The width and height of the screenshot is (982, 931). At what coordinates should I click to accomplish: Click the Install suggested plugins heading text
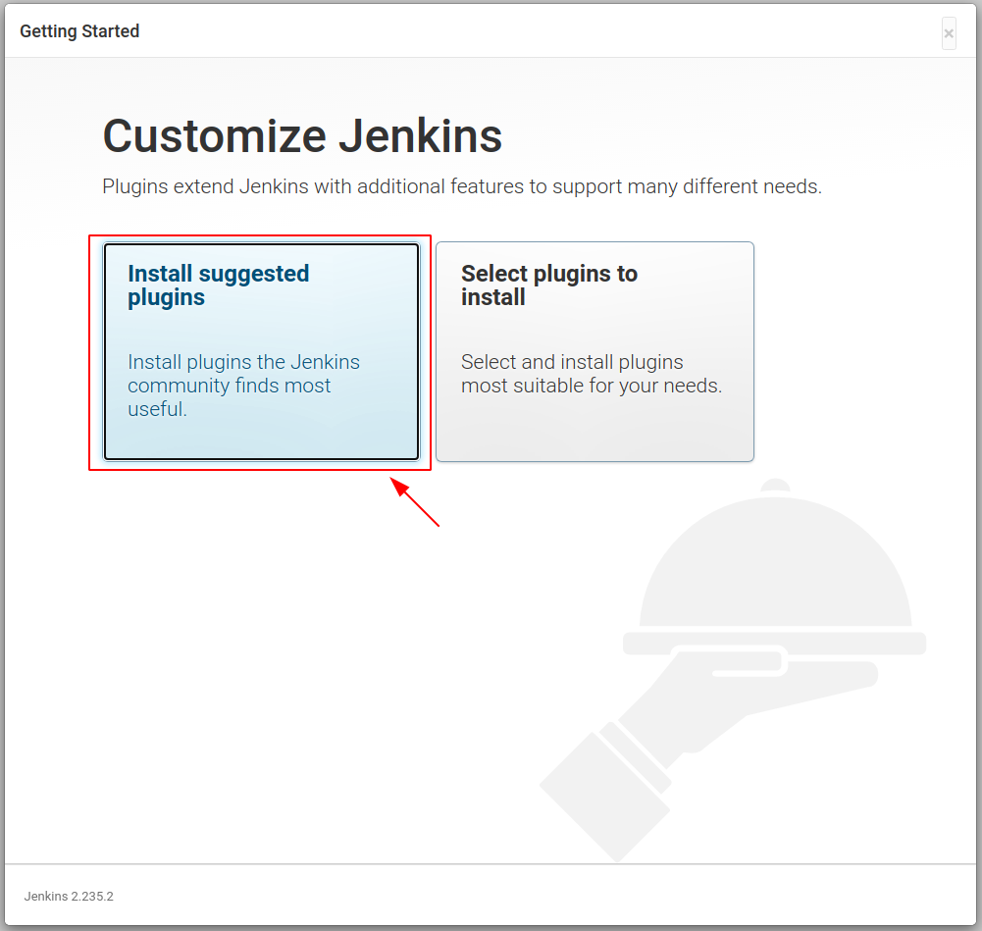click(x=218, y=285)
